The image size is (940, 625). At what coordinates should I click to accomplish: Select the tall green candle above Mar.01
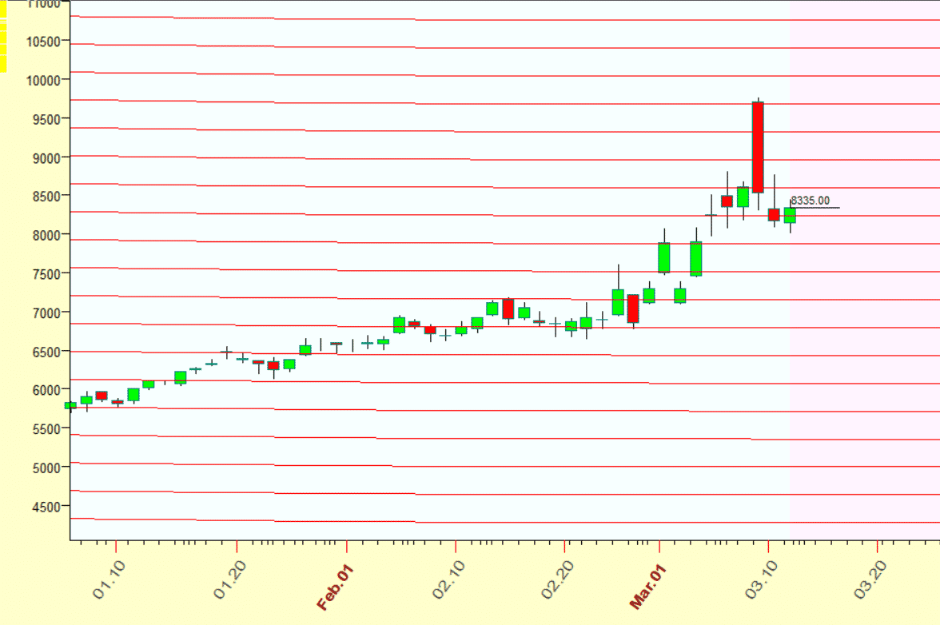click(x=663, y=257)
